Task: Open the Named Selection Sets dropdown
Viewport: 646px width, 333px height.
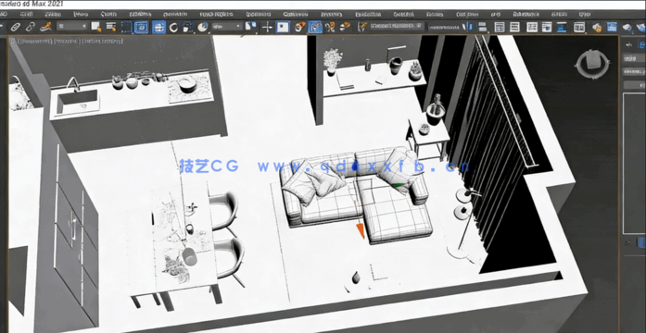Action: pyautogui.click(x=397, y=26)
